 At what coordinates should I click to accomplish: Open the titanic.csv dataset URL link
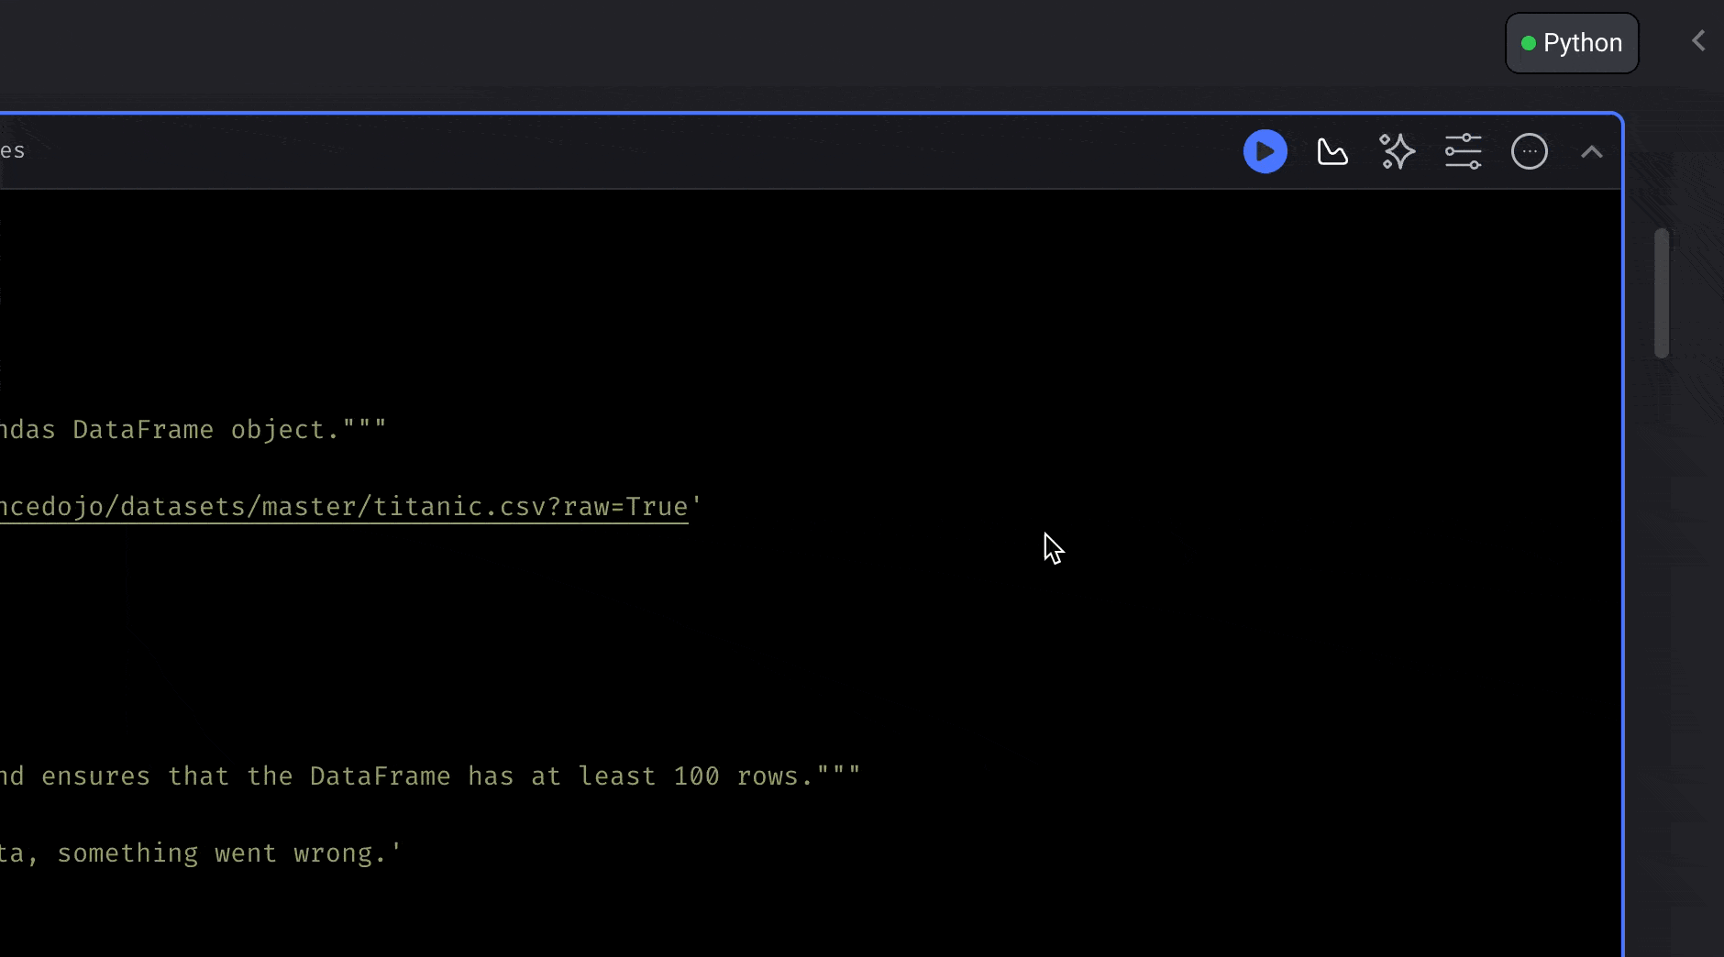(x=344, y=507)
